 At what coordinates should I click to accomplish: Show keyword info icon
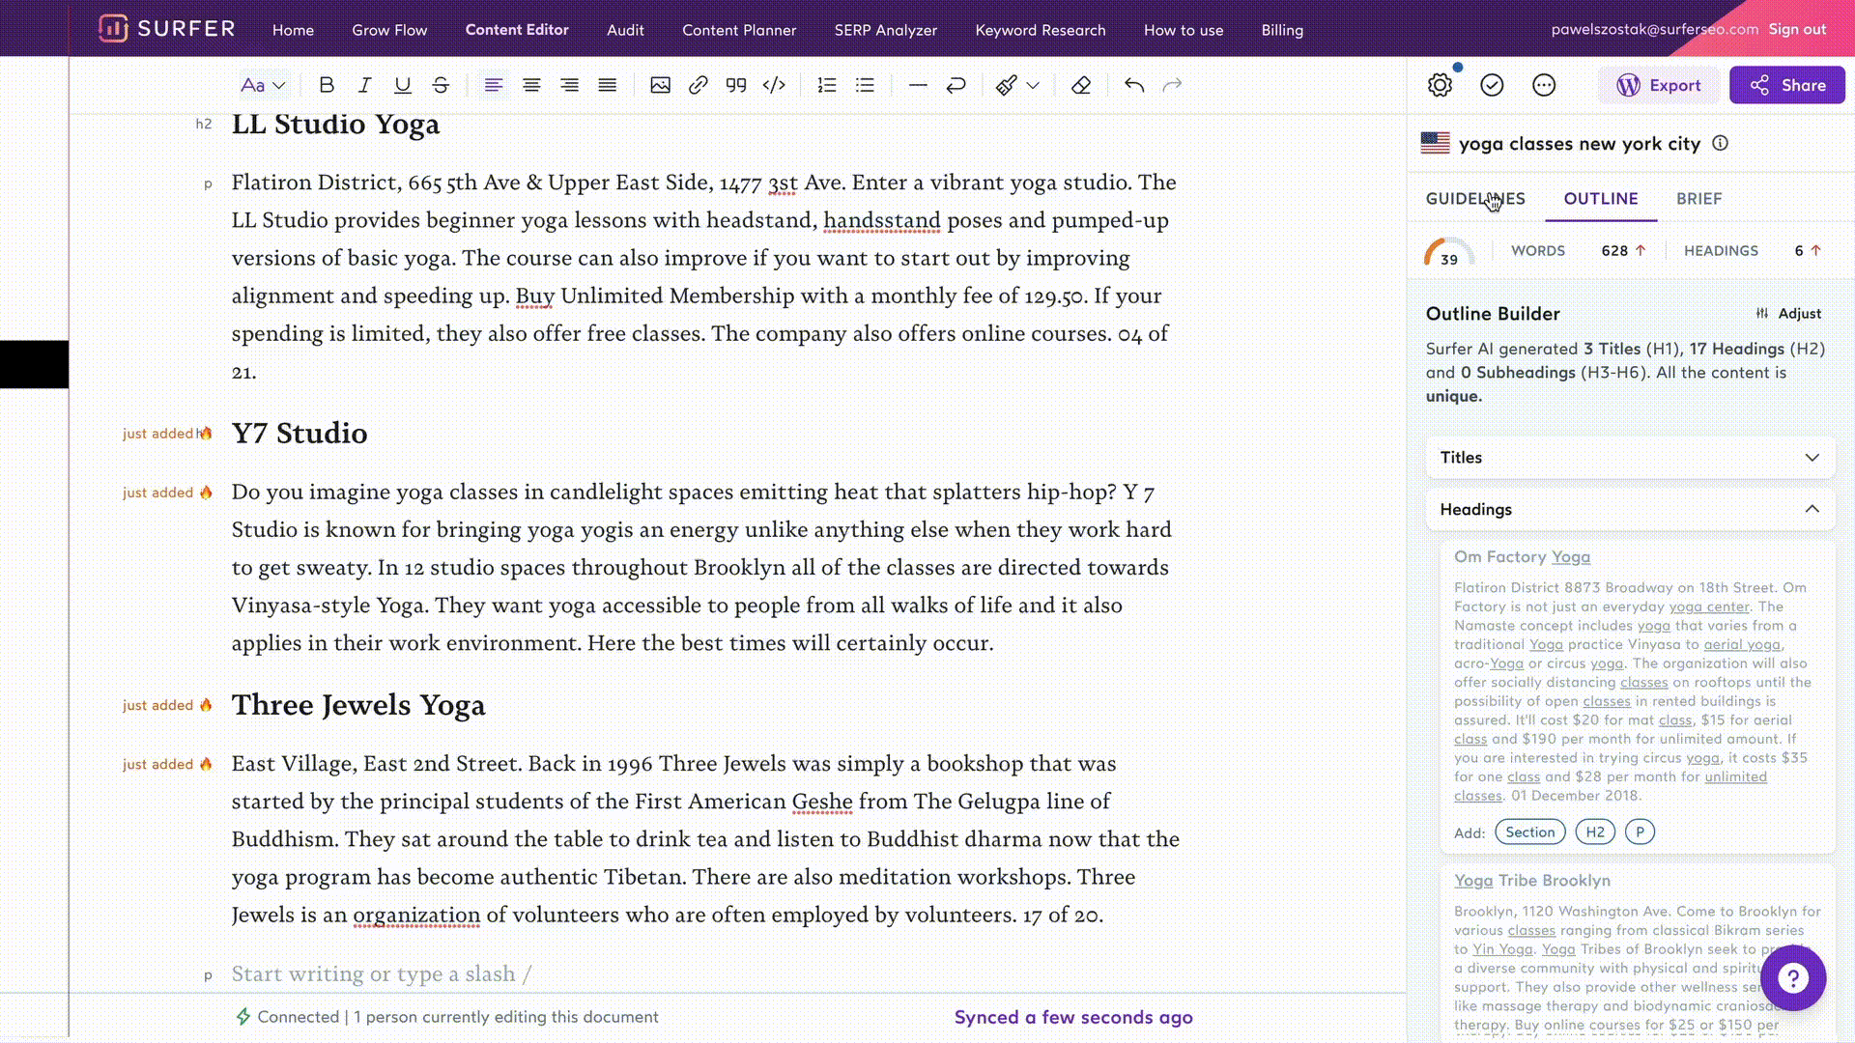pos(1720,143)
